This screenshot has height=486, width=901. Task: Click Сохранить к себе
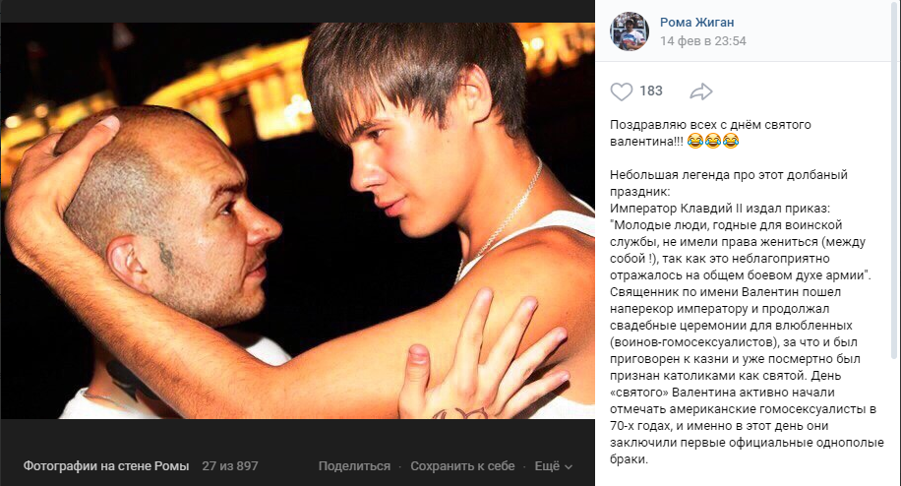coord(462,466)
